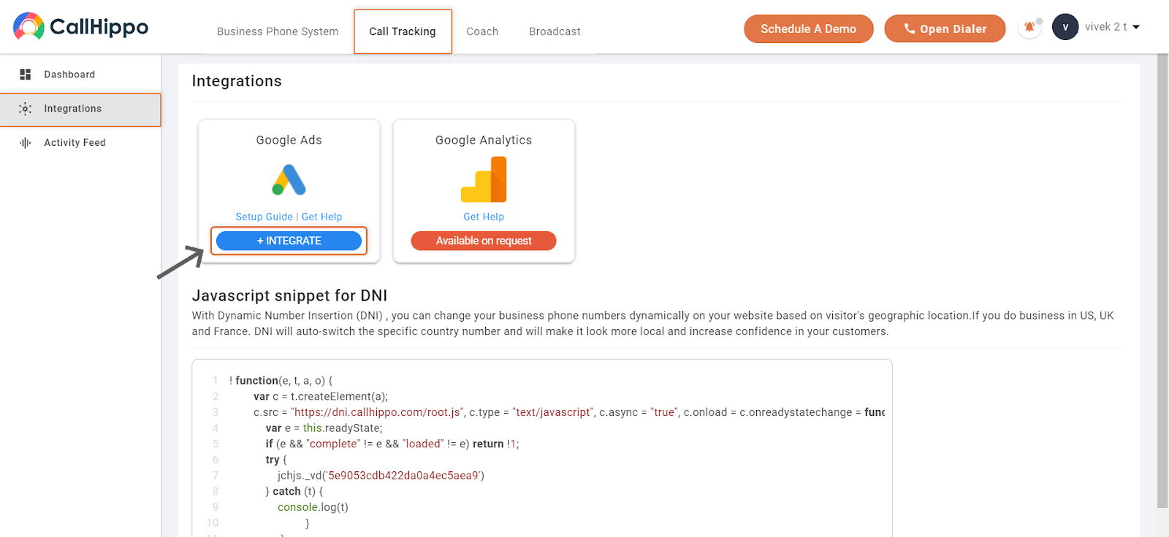Click the Google Ads card title
The height and width of the screenshot is (537, 1169).
click(289, 140)
